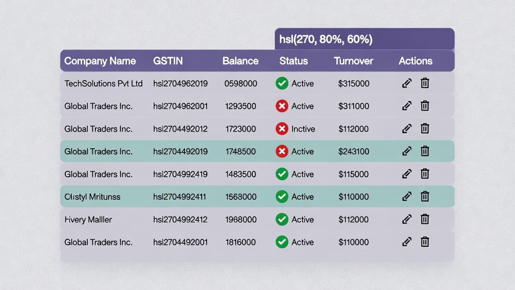Delete the Clistyl Mritunss record
Screen dimensions: 515x290
click(x=425, y=196)
